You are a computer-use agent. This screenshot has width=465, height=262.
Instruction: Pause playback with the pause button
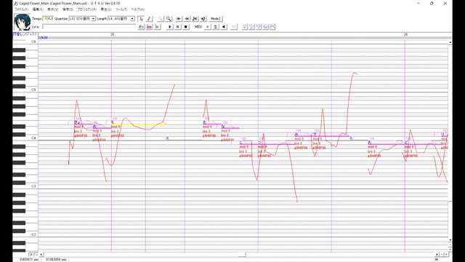click(177, 27)
